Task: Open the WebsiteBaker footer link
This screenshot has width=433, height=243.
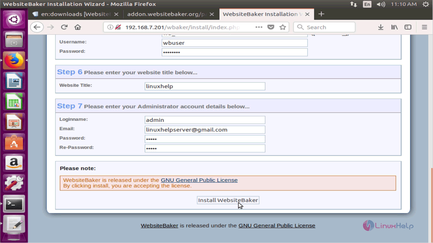Action: (159, 225)
